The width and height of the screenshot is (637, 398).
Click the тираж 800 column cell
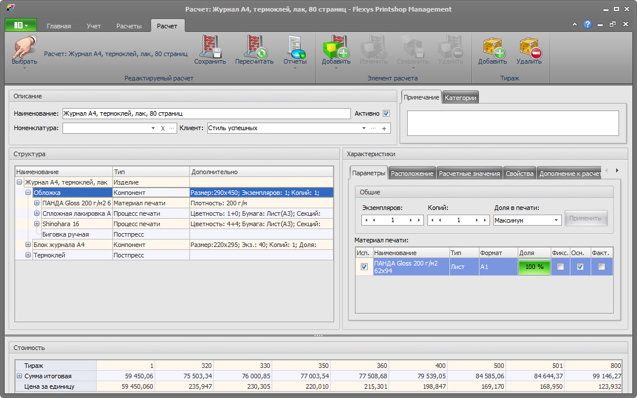(x=594, y=366)
